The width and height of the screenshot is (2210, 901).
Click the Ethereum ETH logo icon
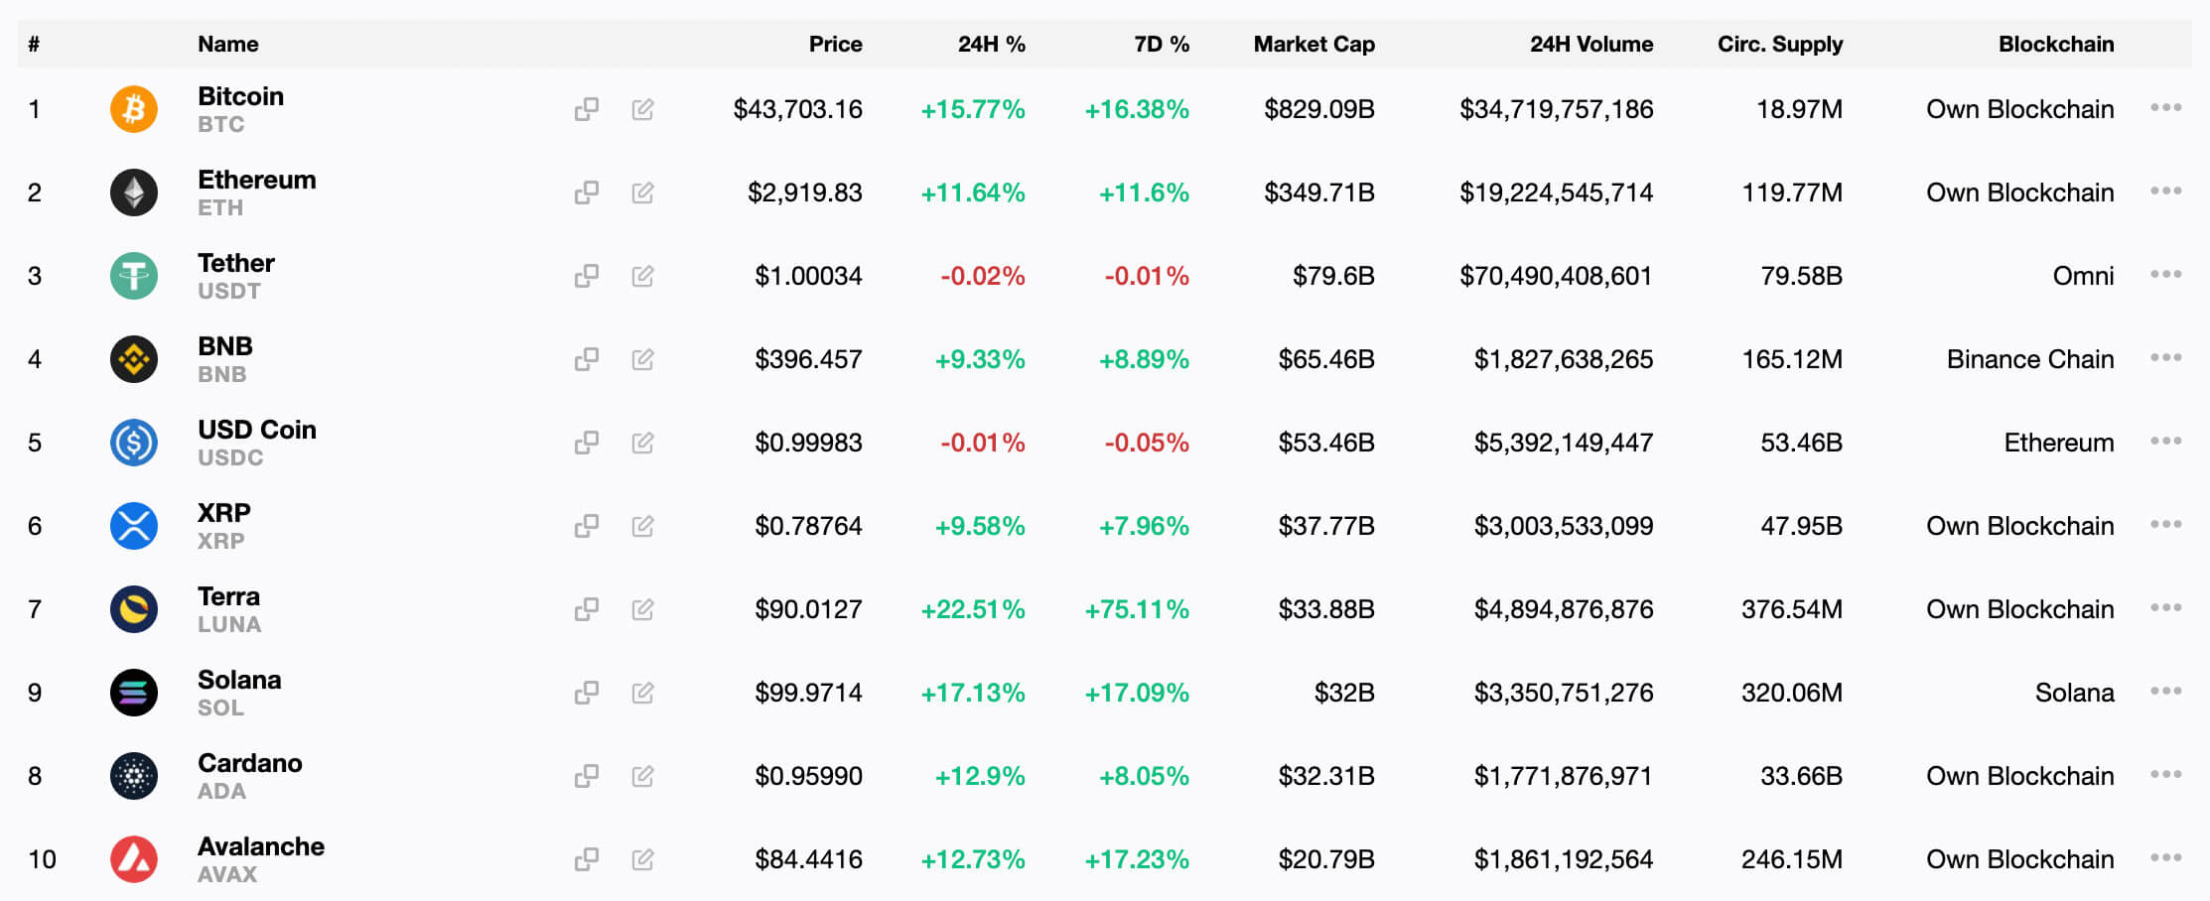pos(132,193)
